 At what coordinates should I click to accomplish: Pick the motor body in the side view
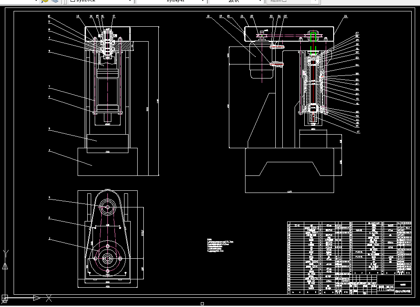click(262, 60)
